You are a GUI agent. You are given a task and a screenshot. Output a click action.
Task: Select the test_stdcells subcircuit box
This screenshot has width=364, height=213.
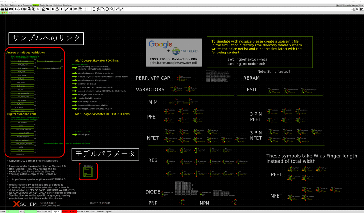tap(23, 122)
